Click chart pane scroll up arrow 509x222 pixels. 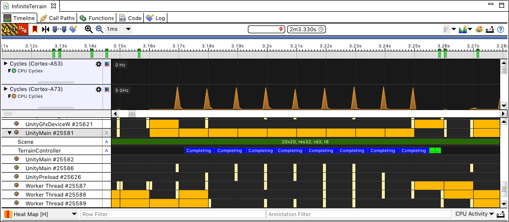(x=504, y=63)
